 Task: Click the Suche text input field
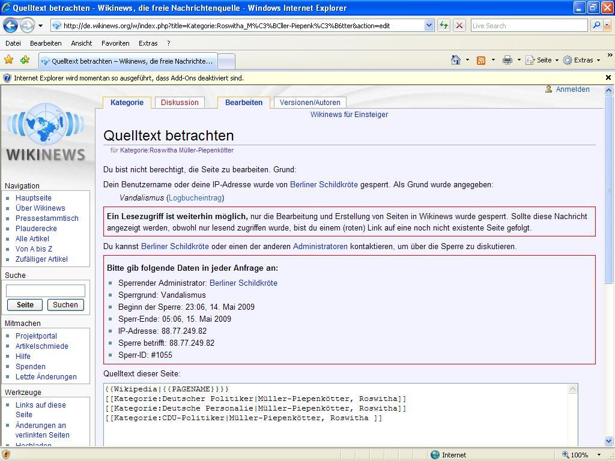[x=46, y=291]
